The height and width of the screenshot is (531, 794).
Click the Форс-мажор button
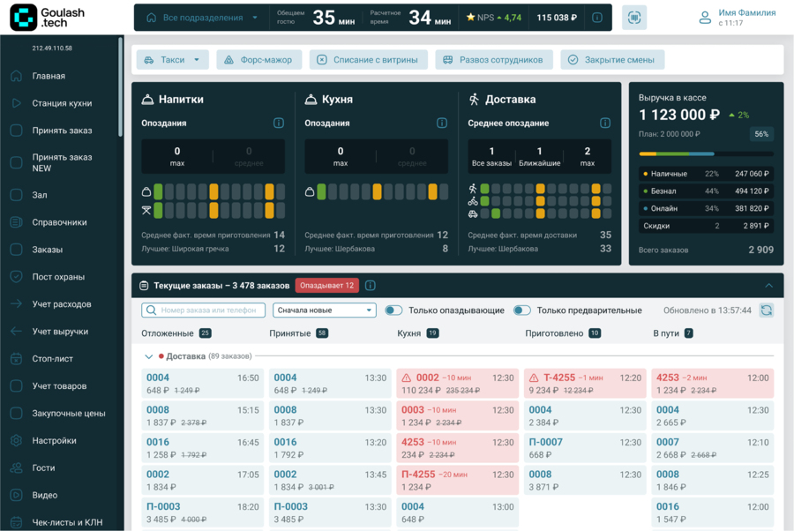258,60
